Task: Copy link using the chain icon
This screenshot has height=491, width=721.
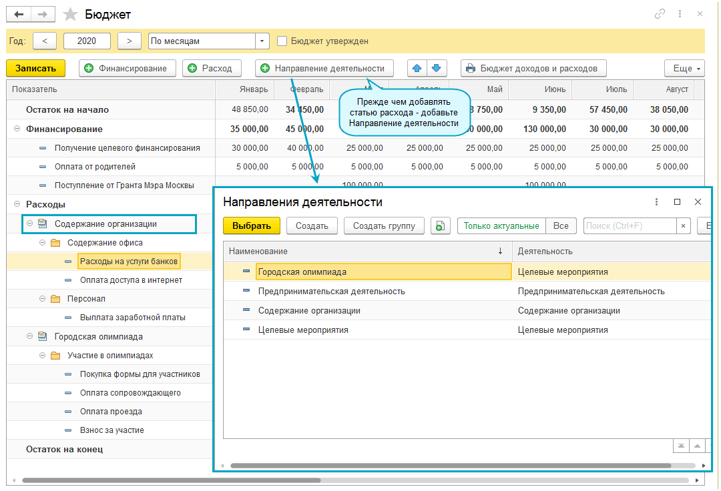Action: tap(660, 14)
